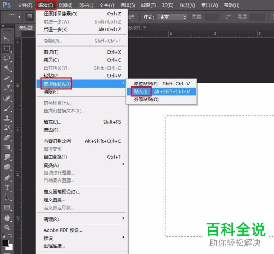The width and height of the screenshot is (274, 254).
Task: Click 定义图案... menu entry
Action: click(82, 200)
